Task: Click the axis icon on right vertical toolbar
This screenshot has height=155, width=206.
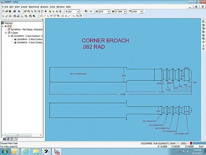Action: 203,46
